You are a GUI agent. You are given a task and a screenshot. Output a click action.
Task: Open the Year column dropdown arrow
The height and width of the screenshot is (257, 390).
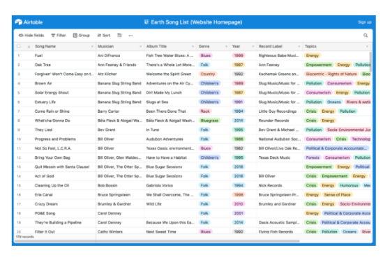(x=253, y=47)
